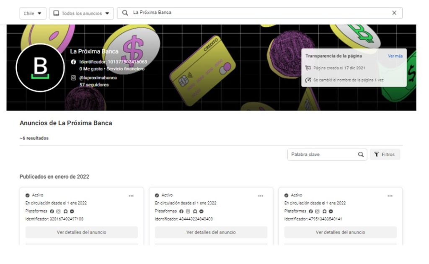Click Ver detalles del anuncio on third card
The image size is (429, 264).
tap(340, 232)
